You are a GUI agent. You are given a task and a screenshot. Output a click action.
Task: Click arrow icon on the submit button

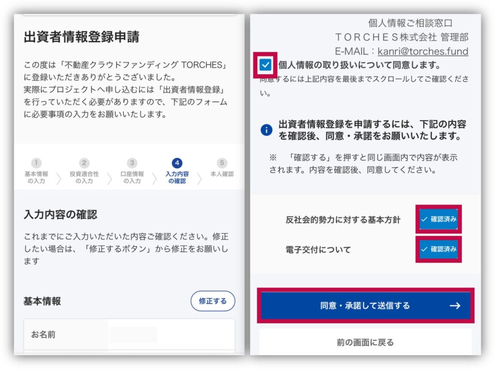[x=455, y=306]
